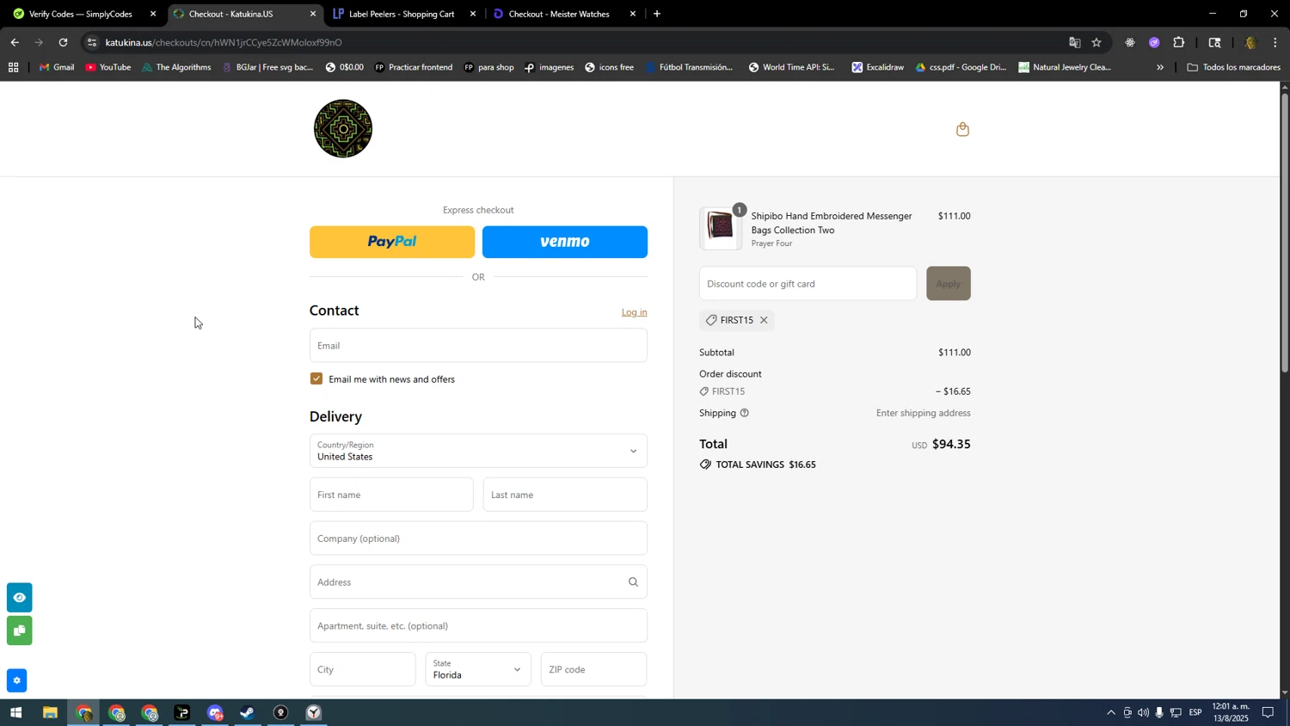Viewport: 1290px width, 726px height.
Task: Open Todos los marcadores folder
Action: pos(1234,67)
